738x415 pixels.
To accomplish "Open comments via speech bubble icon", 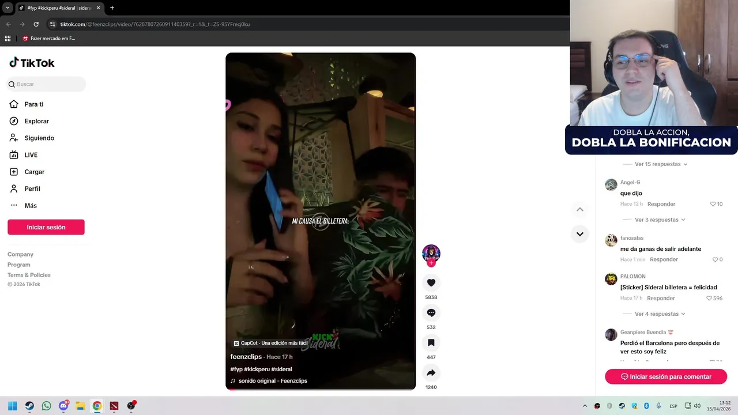I will (x=431, y=312).
